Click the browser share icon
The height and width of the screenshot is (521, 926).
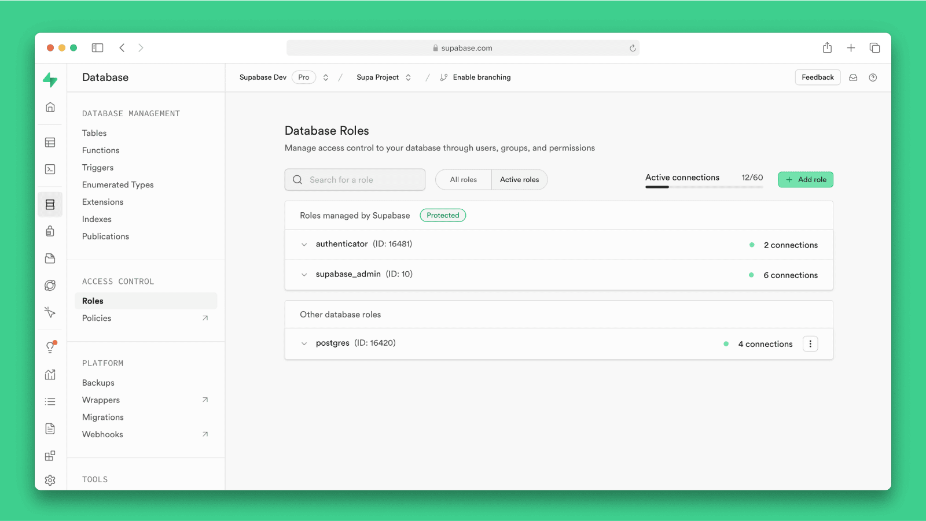pos(827,47)
